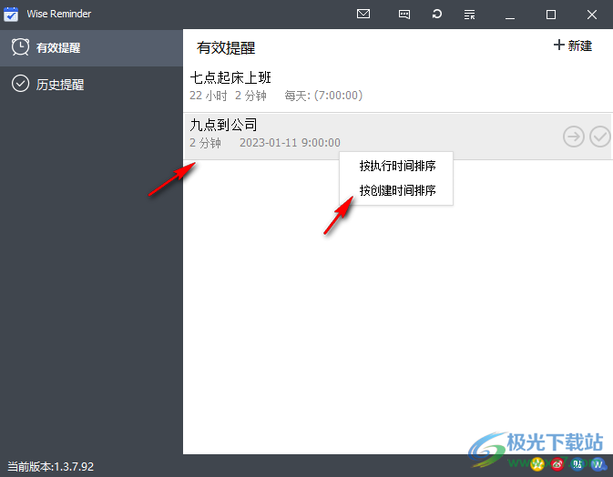613x477 pixels.
Task: Click the circular refresh arrow icon
Action: (x=437, y=15)
